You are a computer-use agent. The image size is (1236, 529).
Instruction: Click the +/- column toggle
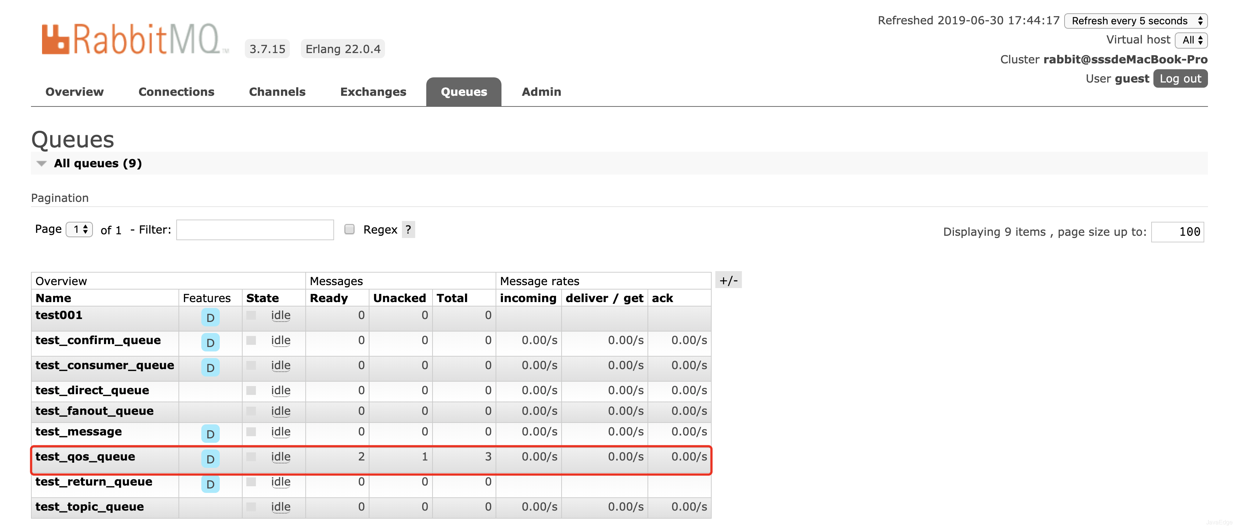point(728,280)
